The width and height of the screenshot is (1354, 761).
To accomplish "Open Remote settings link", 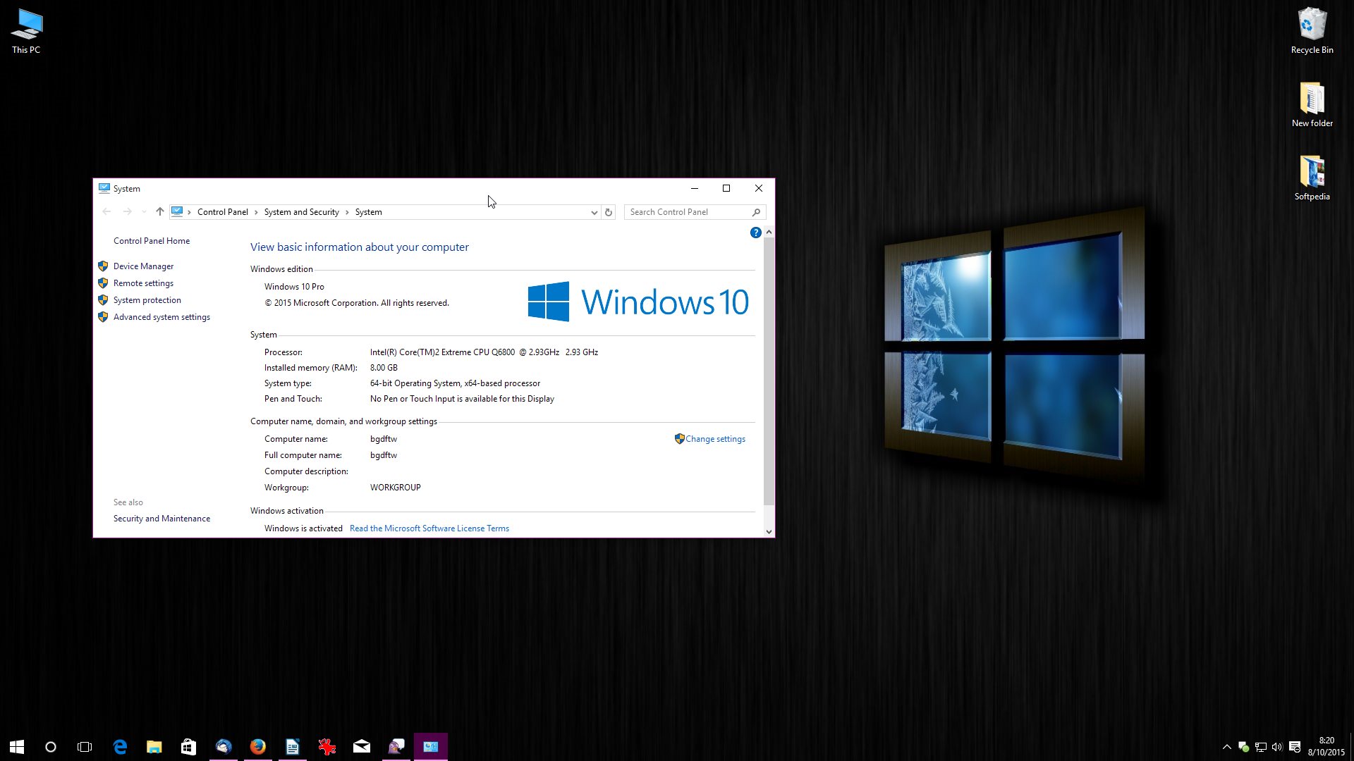I will coord(143,283).
